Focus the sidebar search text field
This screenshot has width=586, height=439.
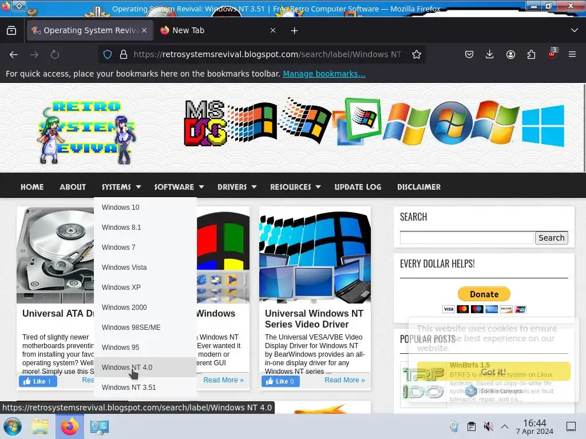pos(467,238)
